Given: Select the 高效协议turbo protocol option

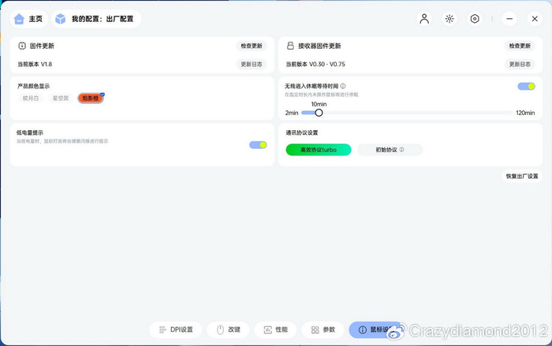Looking at the screenshot, I should [319, 150].
